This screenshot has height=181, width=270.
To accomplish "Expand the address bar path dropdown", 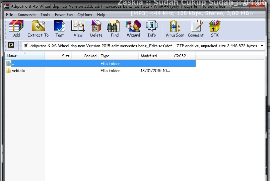I will (262, 46).
